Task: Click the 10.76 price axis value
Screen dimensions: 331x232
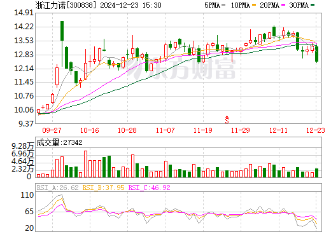Action: pyautogui.click(x=24, y=96)
